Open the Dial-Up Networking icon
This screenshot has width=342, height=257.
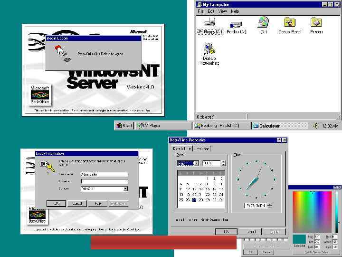point(209,54)
